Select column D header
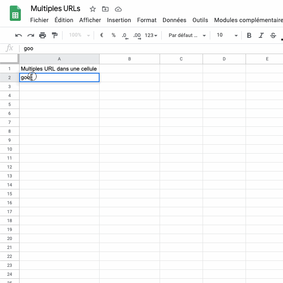 point(224,59)
